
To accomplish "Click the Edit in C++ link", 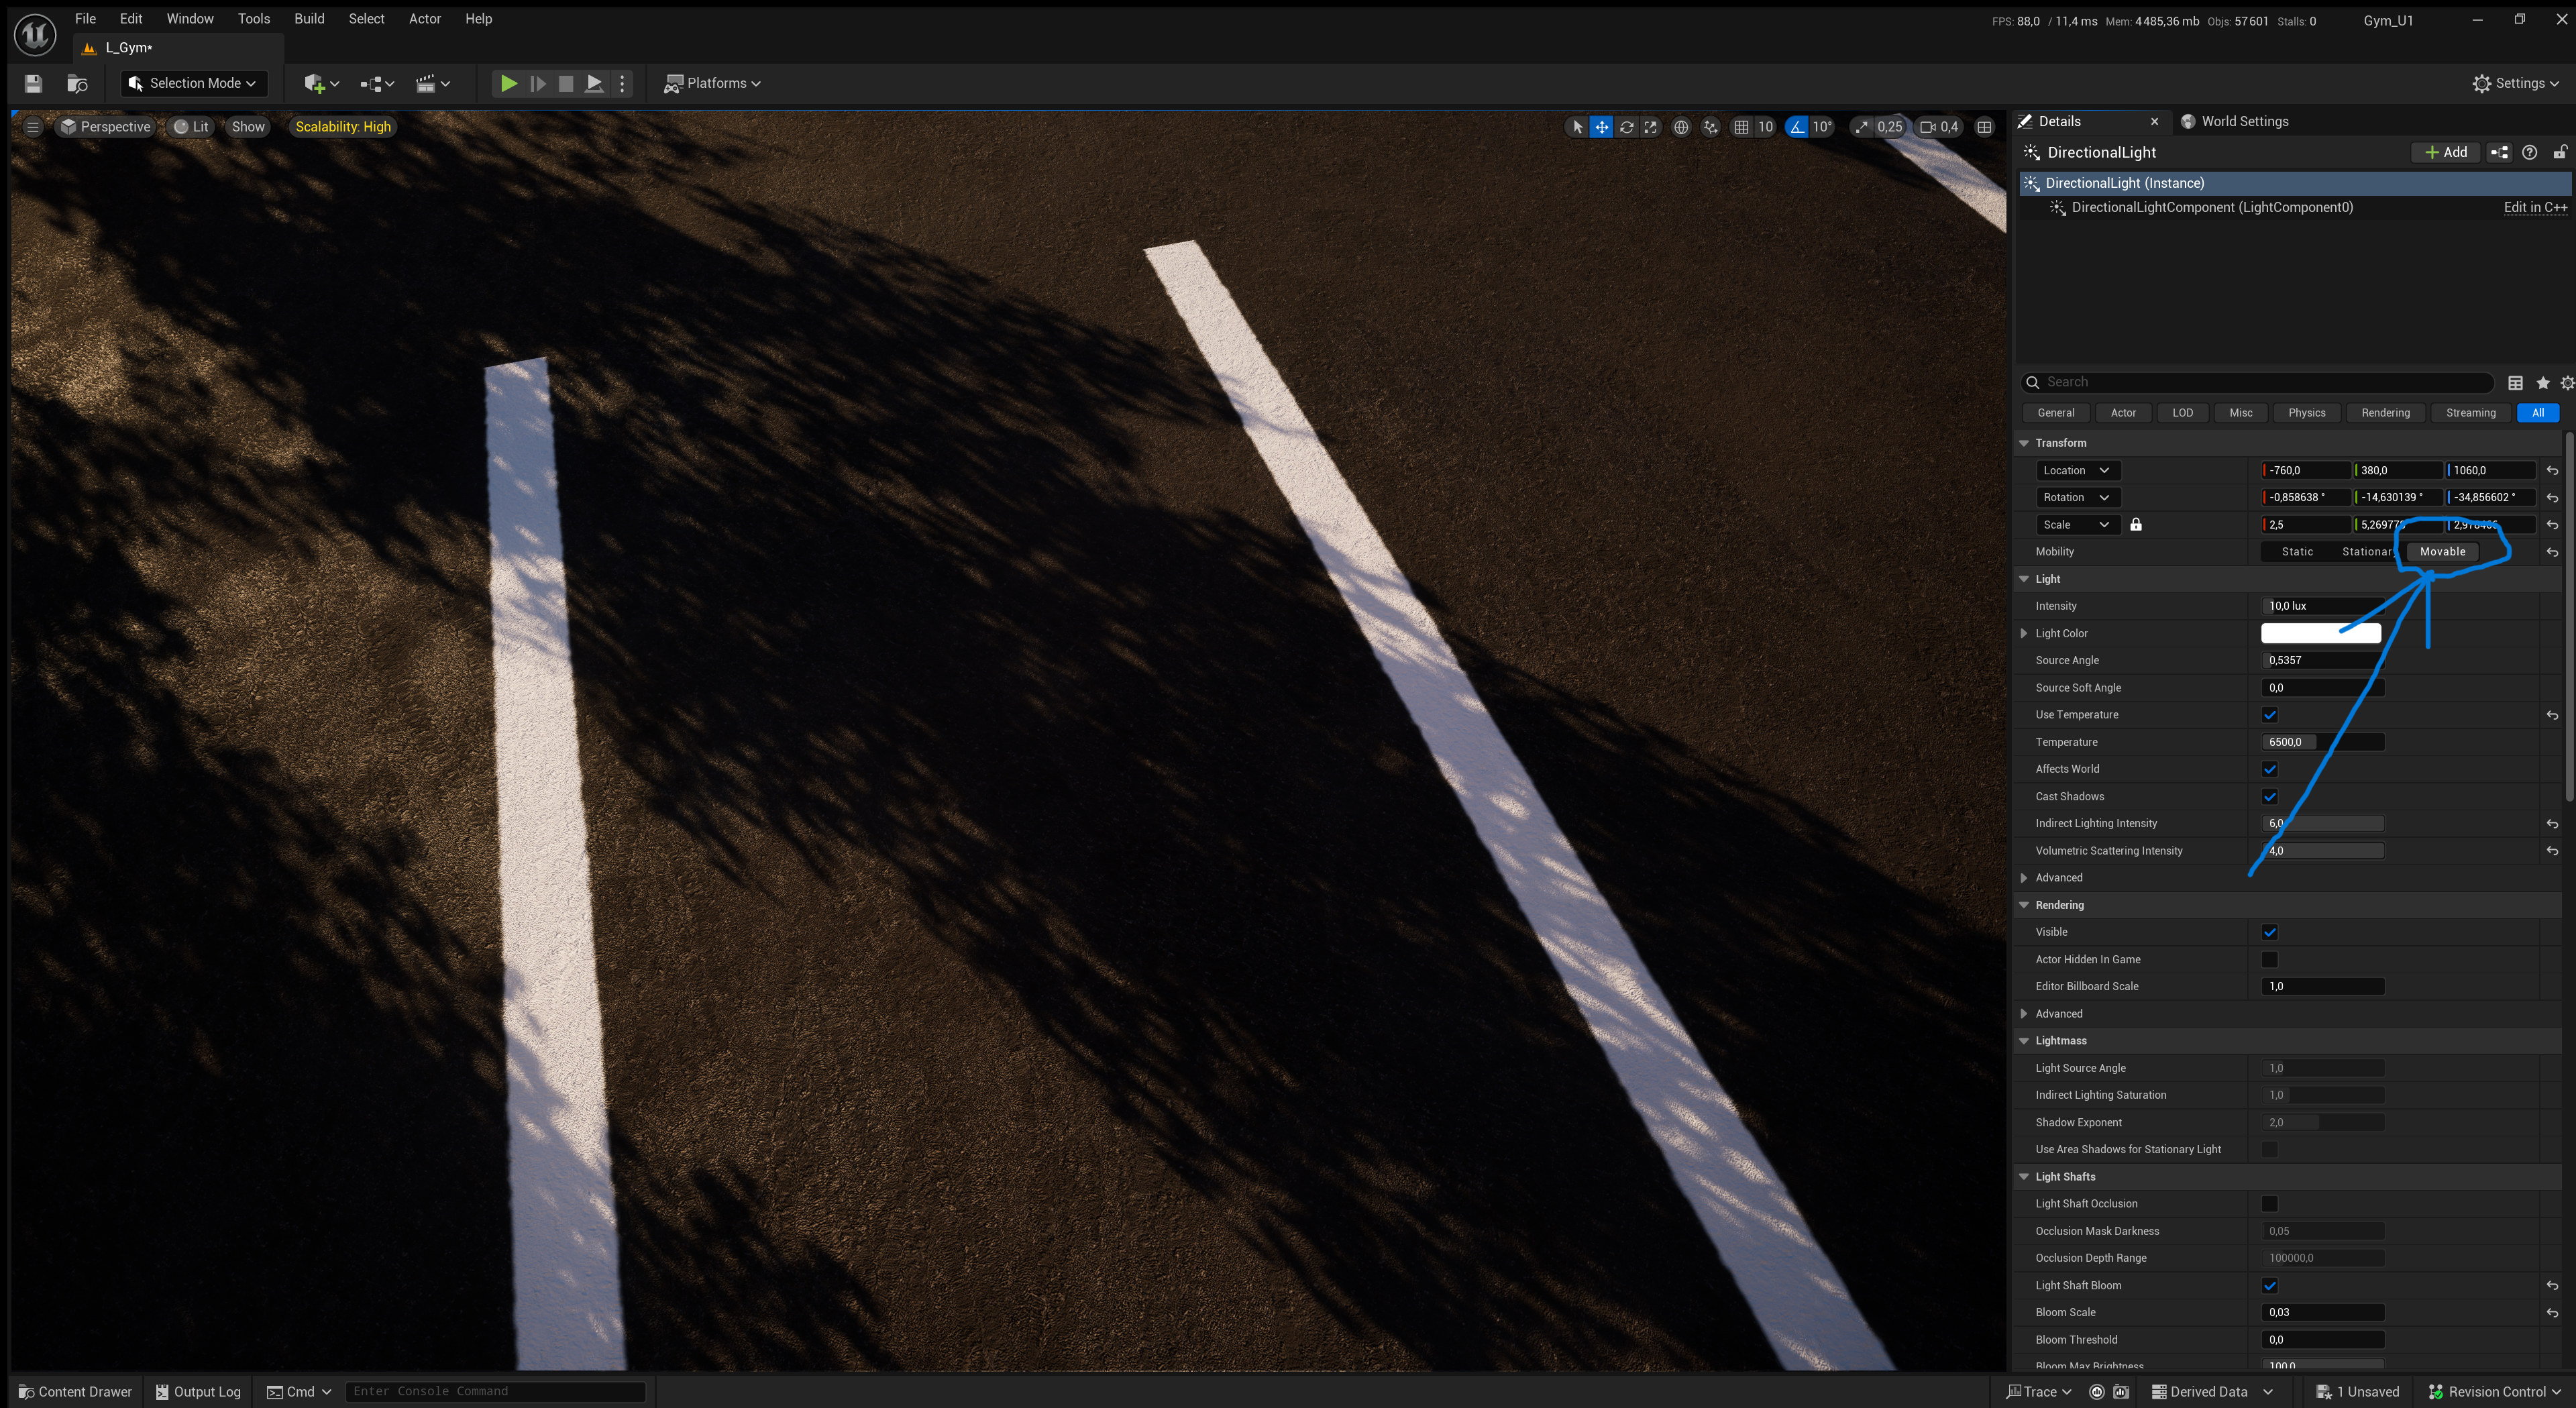I will (2533, 207).
